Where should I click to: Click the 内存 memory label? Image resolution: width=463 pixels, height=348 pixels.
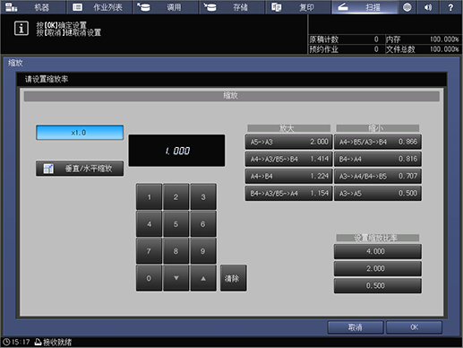[x=393, y=39]
